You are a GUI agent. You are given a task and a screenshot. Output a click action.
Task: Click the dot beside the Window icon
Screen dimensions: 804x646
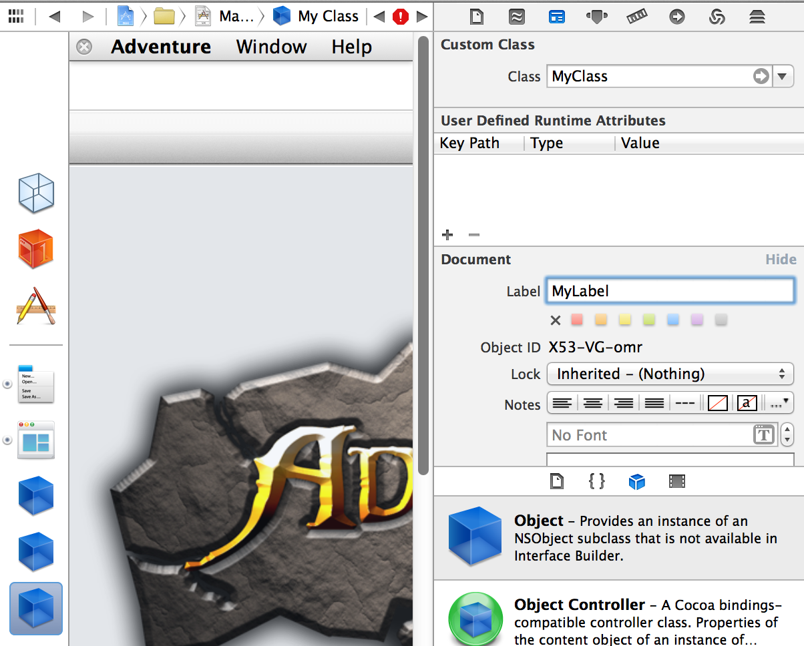[x=7, y=440]
